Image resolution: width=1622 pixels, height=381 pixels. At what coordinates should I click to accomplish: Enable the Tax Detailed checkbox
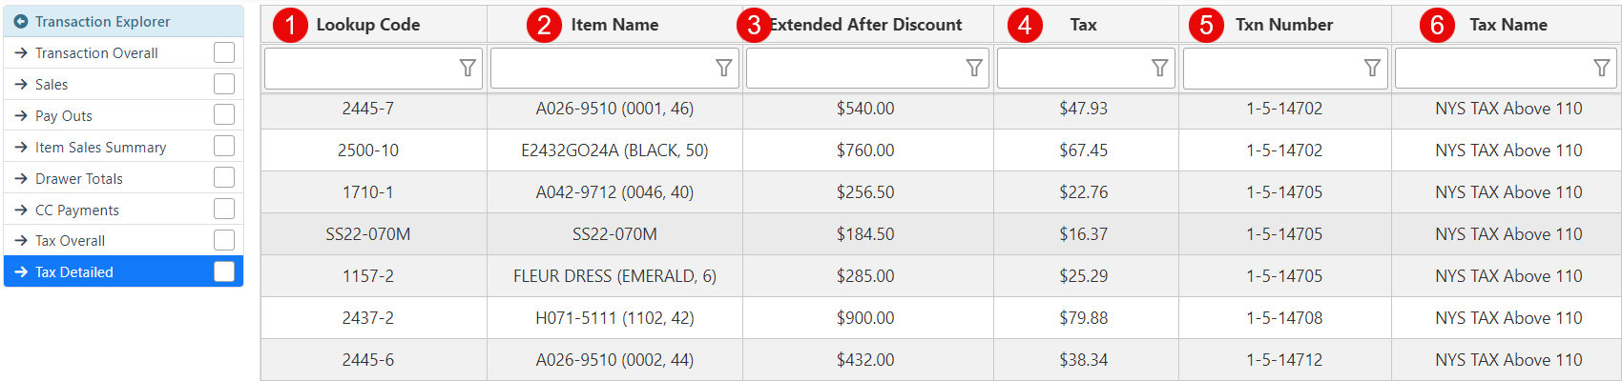[224, 271]
